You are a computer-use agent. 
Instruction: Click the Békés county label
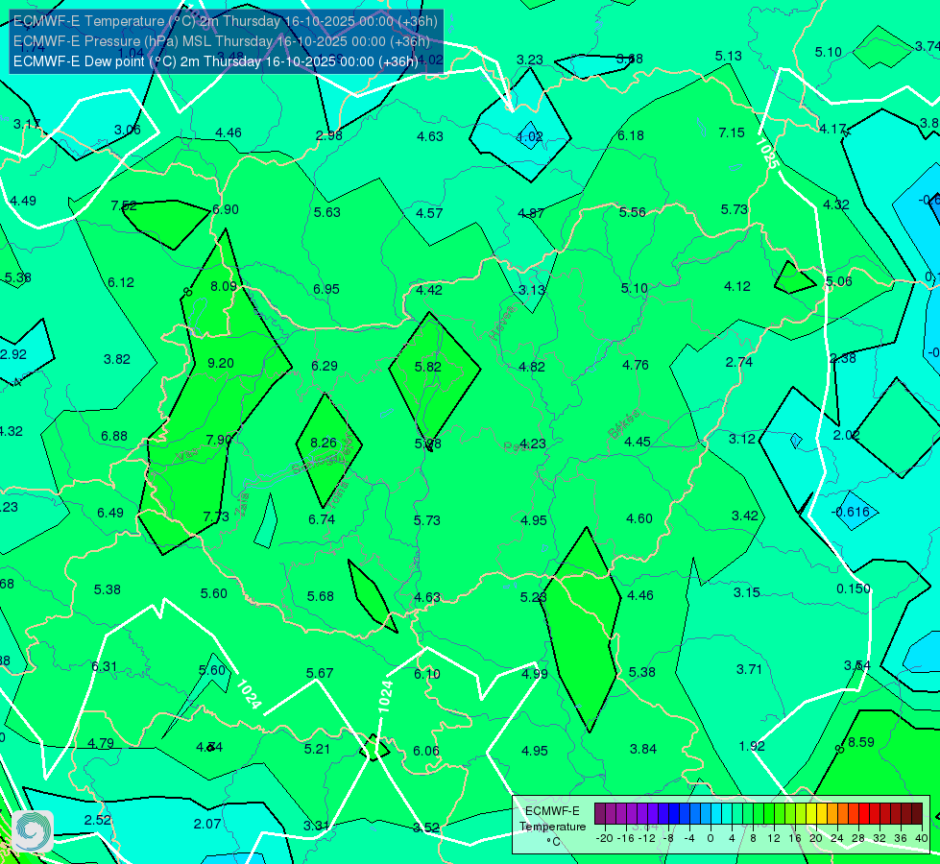624,424
